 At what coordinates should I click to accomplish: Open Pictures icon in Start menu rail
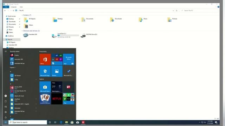tap(6, 107)
